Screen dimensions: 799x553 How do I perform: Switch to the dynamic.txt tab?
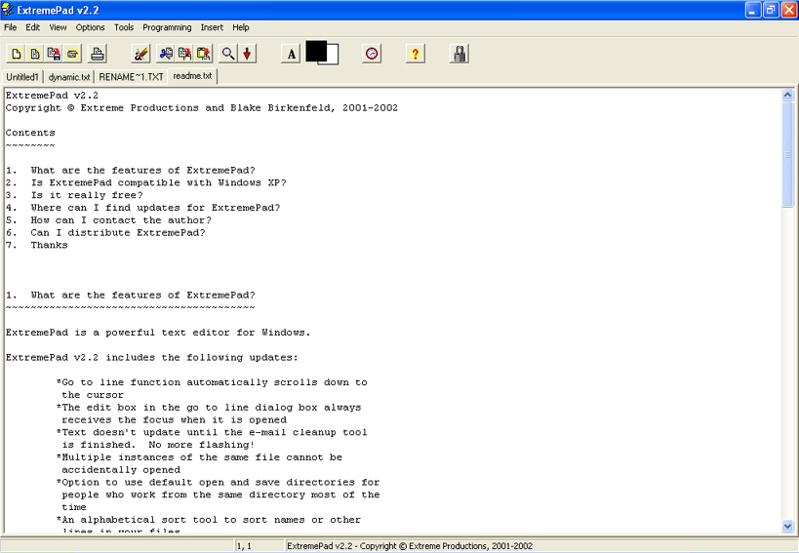[x=69, y=77]
